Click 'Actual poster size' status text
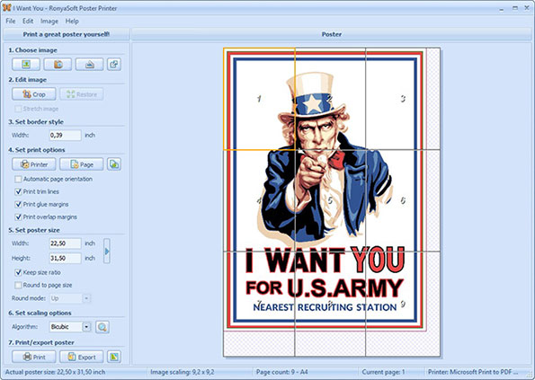The width and height of the screenshot is (535, 380). click(55, 372)
